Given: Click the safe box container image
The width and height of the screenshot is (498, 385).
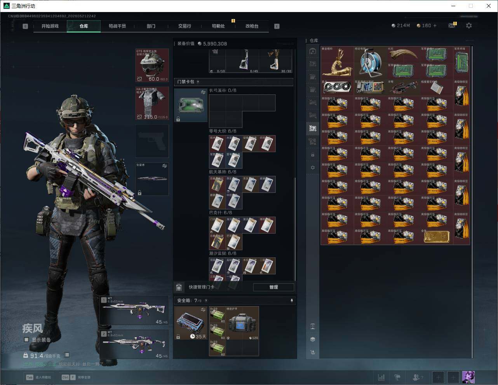Looking at the screenshot, I should (190, 323).
